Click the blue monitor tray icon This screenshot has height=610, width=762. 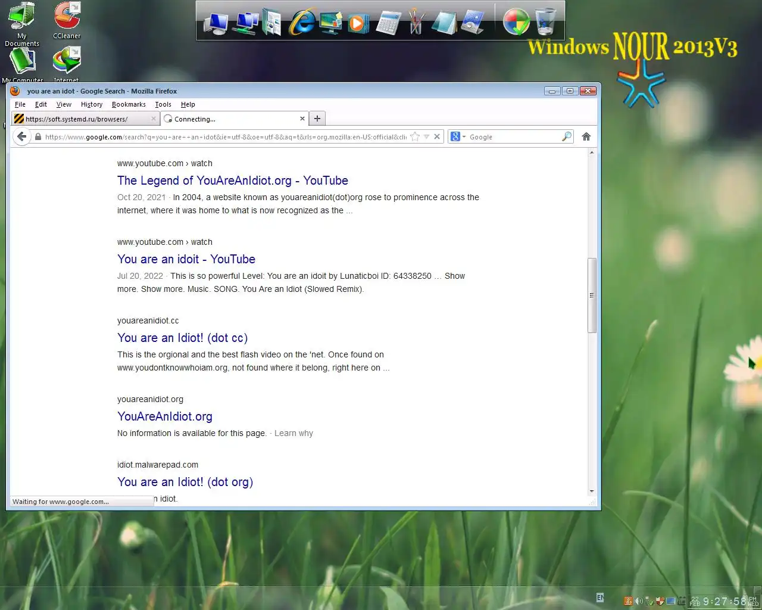tap(670, 601)
